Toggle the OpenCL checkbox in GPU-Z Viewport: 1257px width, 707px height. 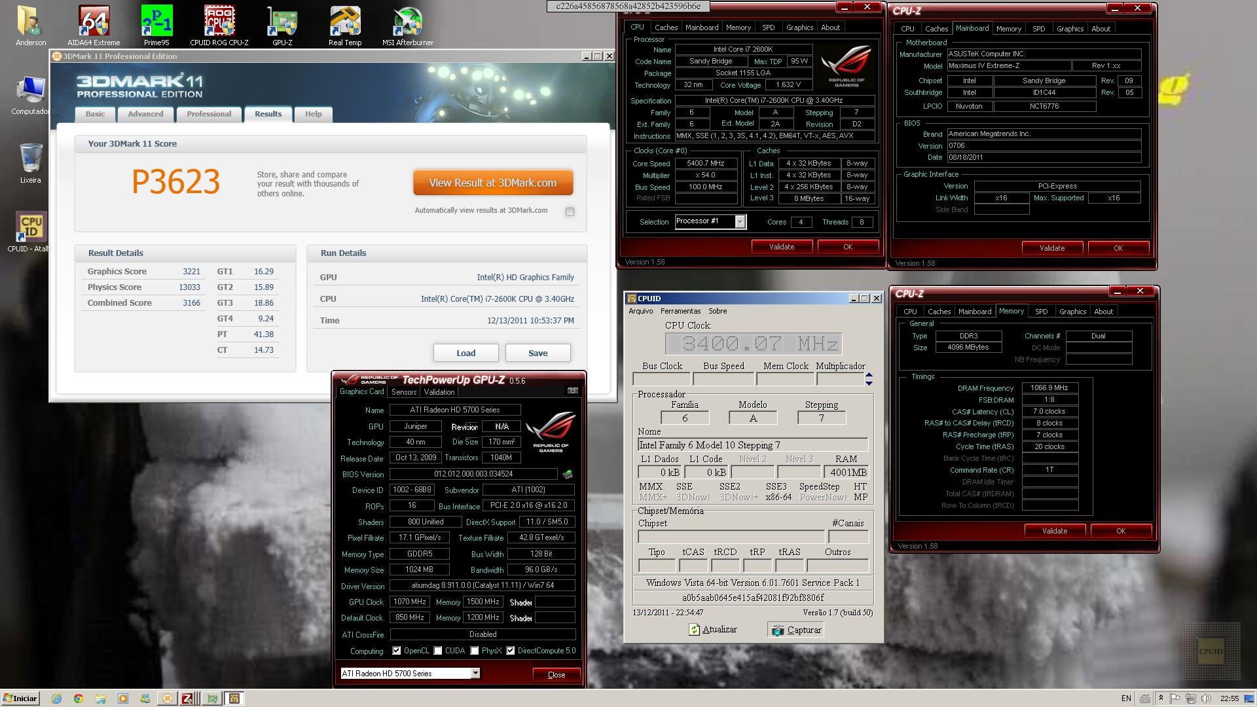[x=396, y=651]
